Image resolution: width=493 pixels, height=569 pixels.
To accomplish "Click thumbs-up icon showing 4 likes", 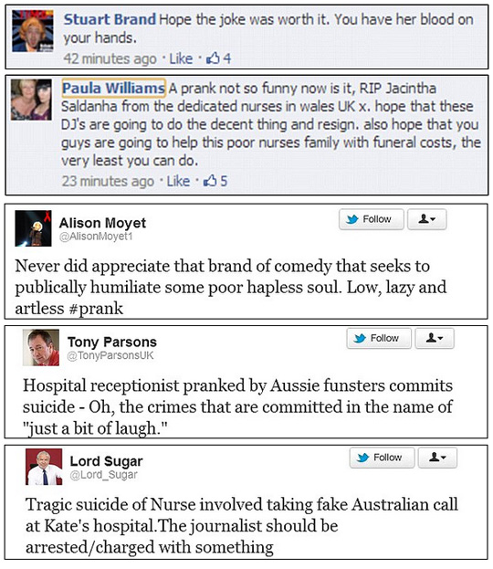I will pyautogui.click(x=213, y=58).
